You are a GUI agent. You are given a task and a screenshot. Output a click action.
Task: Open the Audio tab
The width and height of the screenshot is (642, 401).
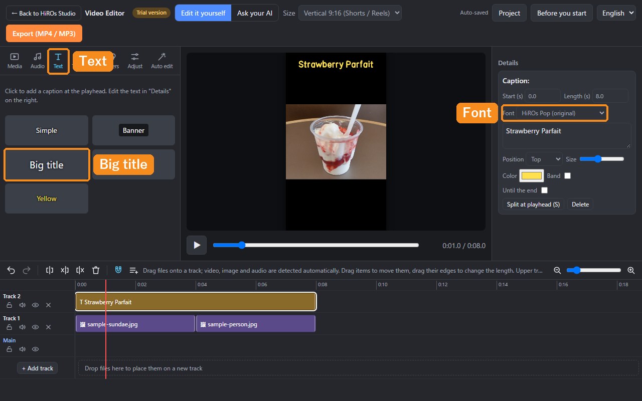pos(38,61)
